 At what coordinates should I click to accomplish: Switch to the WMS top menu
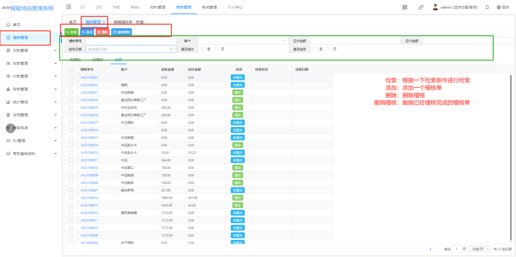point(135,7)
